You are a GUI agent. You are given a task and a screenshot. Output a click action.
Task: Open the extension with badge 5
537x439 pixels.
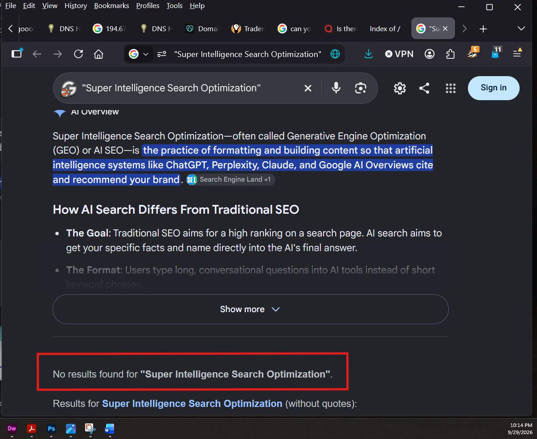tap(472, 53)
